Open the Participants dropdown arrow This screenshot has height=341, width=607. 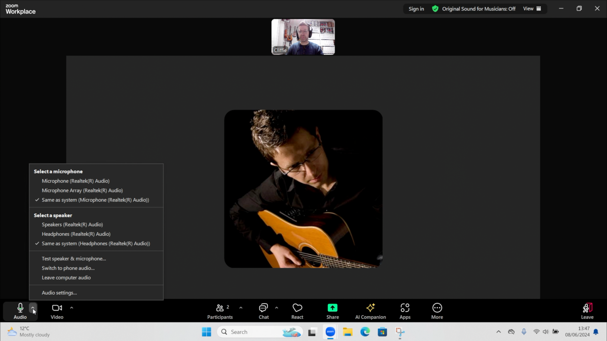240,308
